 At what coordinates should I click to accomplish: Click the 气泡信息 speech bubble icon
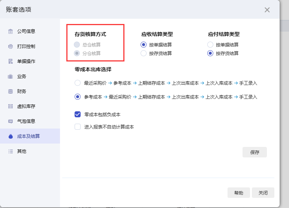click(10, 121)
